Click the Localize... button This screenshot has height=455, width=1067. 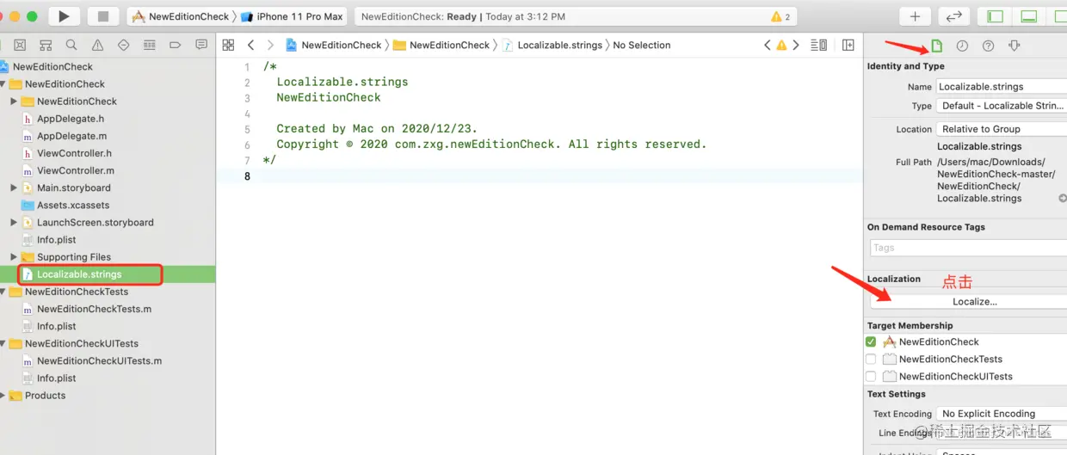(x=969, y=302)
